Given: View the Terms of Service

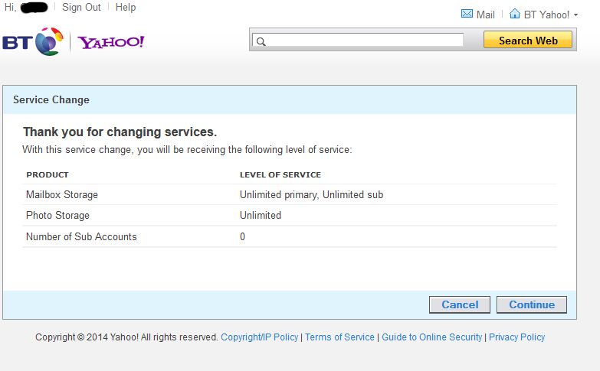Looking at the screenshot, I should point(339,337).
